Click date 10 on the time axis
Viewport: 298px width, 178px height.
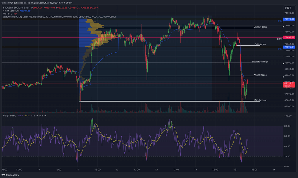click(39, 169)
